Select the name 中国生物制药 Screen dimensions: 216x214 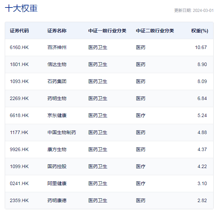tap(62, 132)
